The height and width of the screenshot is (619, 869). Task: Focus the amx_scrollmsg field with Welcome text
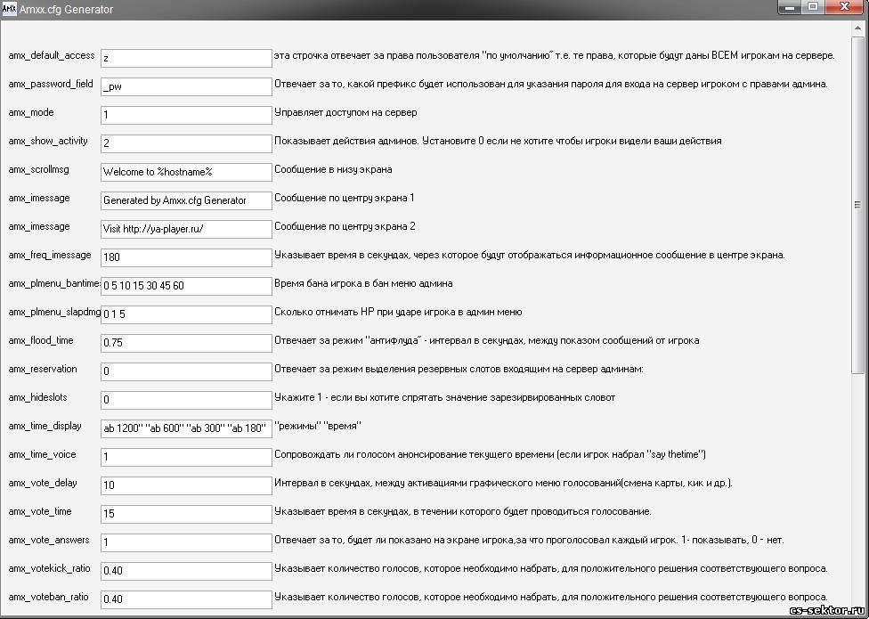coord(186,172)
